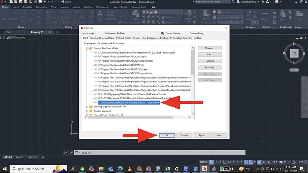The image size is (308, 173).
Task: Expand the Working Support File Search Path node
Action: pos(86,107)
